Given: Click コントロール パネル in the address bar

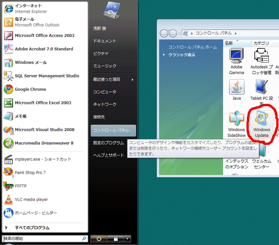Looking at the screenshot, I should coord(214,33).
